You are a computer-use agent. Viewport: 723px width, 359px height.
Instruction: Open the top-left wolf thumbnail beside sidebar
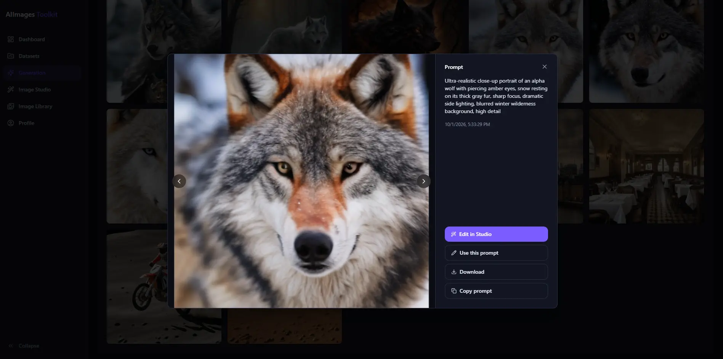[x=164, y=51]
